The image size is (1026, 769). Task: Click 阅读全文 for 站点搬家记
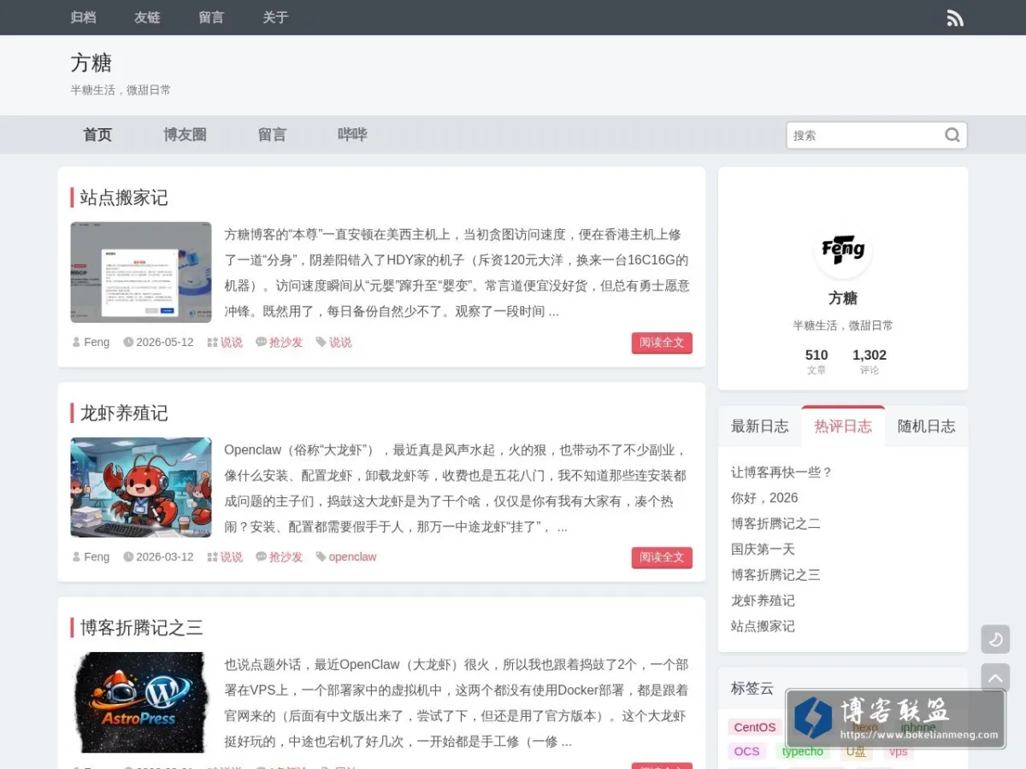[662, 343]
